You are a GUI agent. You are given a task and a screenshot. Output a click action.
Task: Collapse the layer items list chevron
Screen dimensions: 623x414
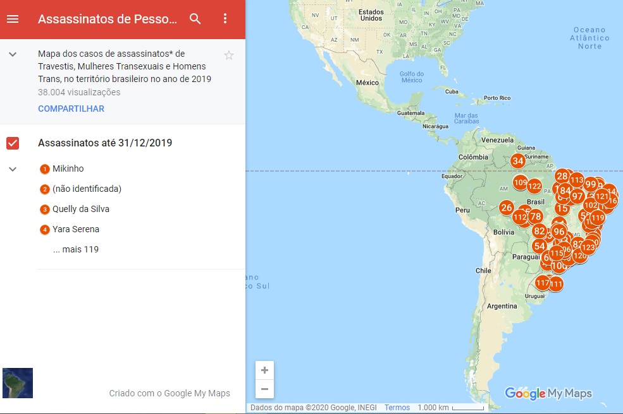(x=13, y=169)
